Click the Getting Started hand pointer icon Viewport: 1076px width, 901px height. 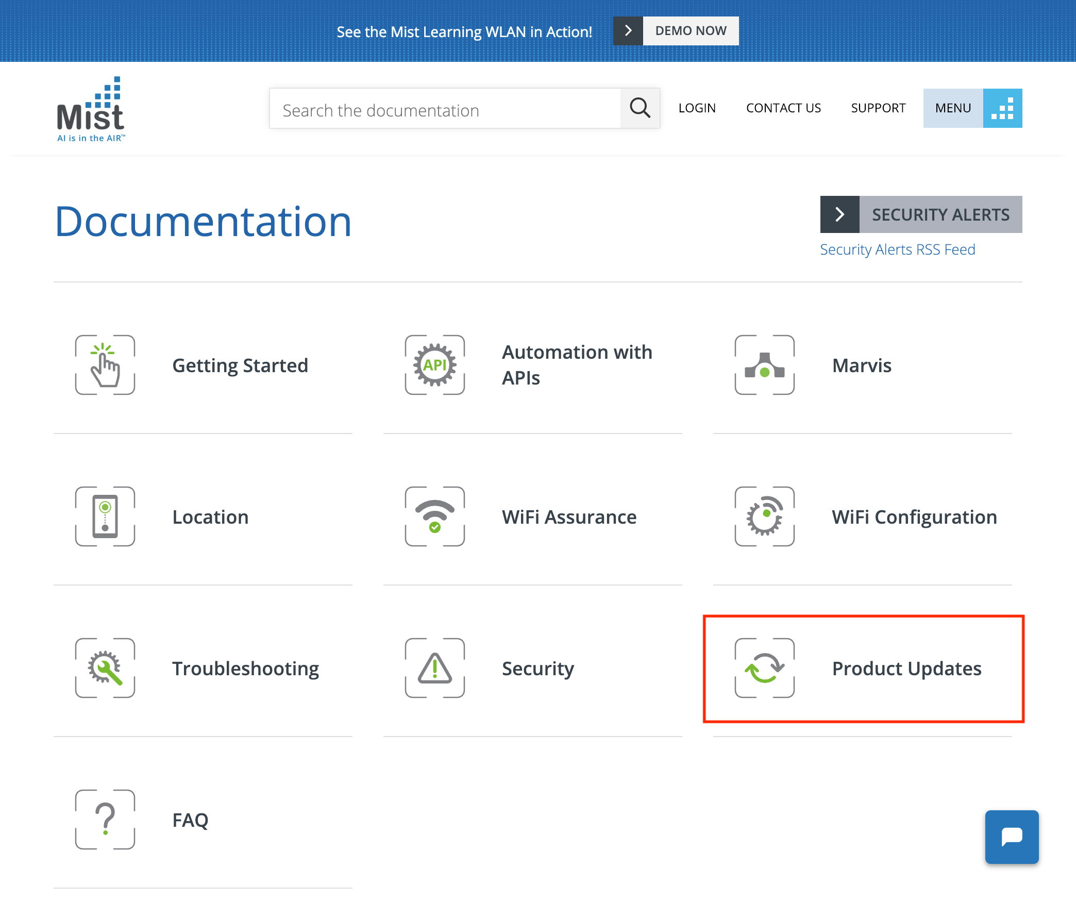point(105,365)
